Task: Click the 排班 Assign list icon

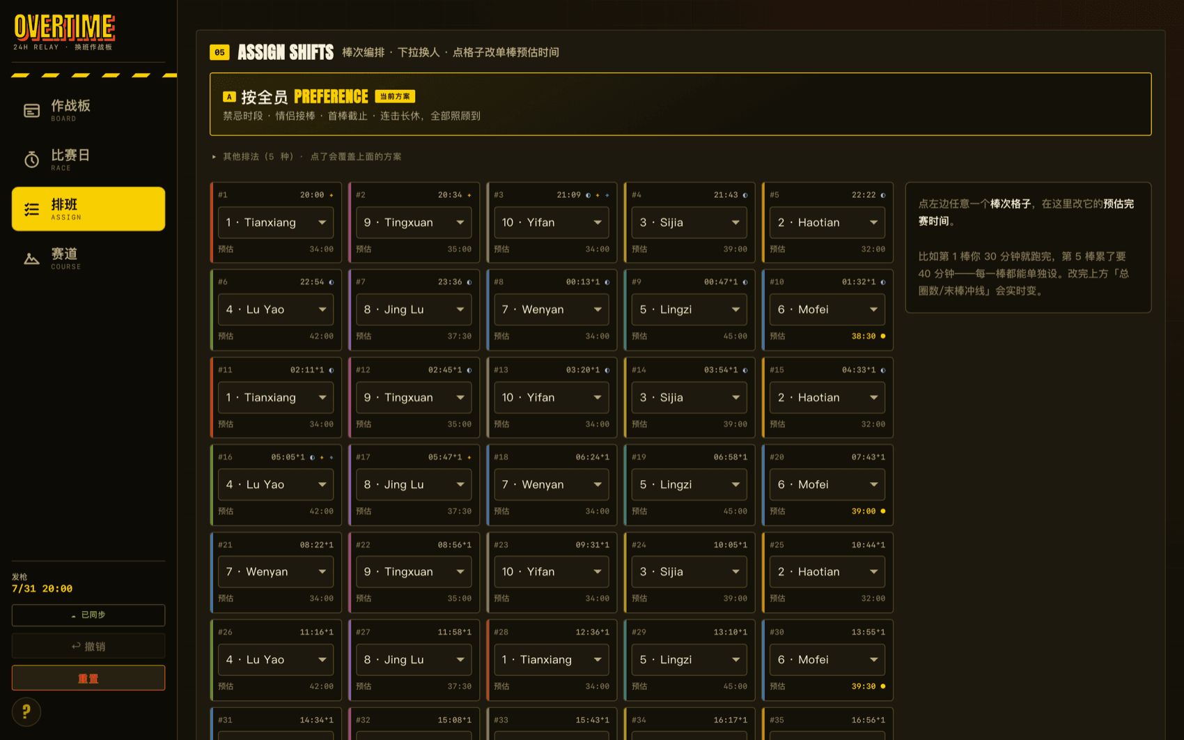Action: [x=31, y=209]
